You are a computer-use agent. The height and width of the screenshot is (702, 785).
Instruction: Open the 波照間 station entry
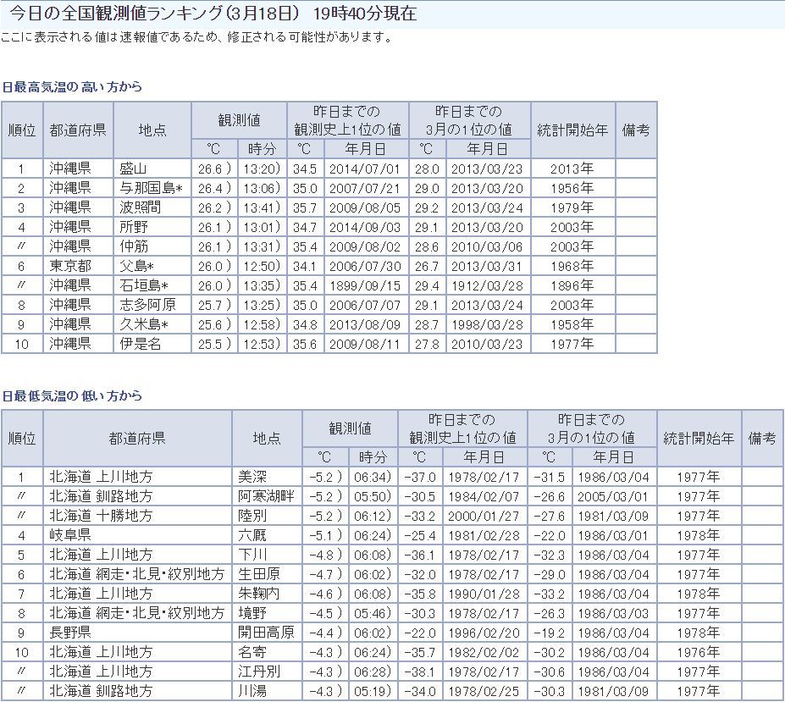click(x=139, y=207)
